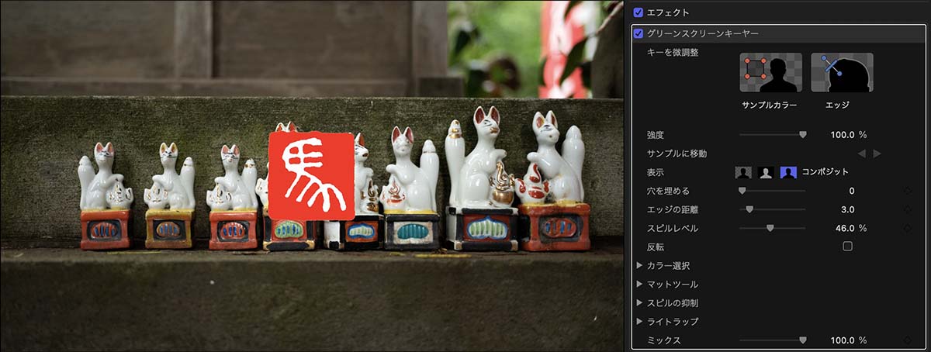Expand the ライトラップ section

click(640, 321)
